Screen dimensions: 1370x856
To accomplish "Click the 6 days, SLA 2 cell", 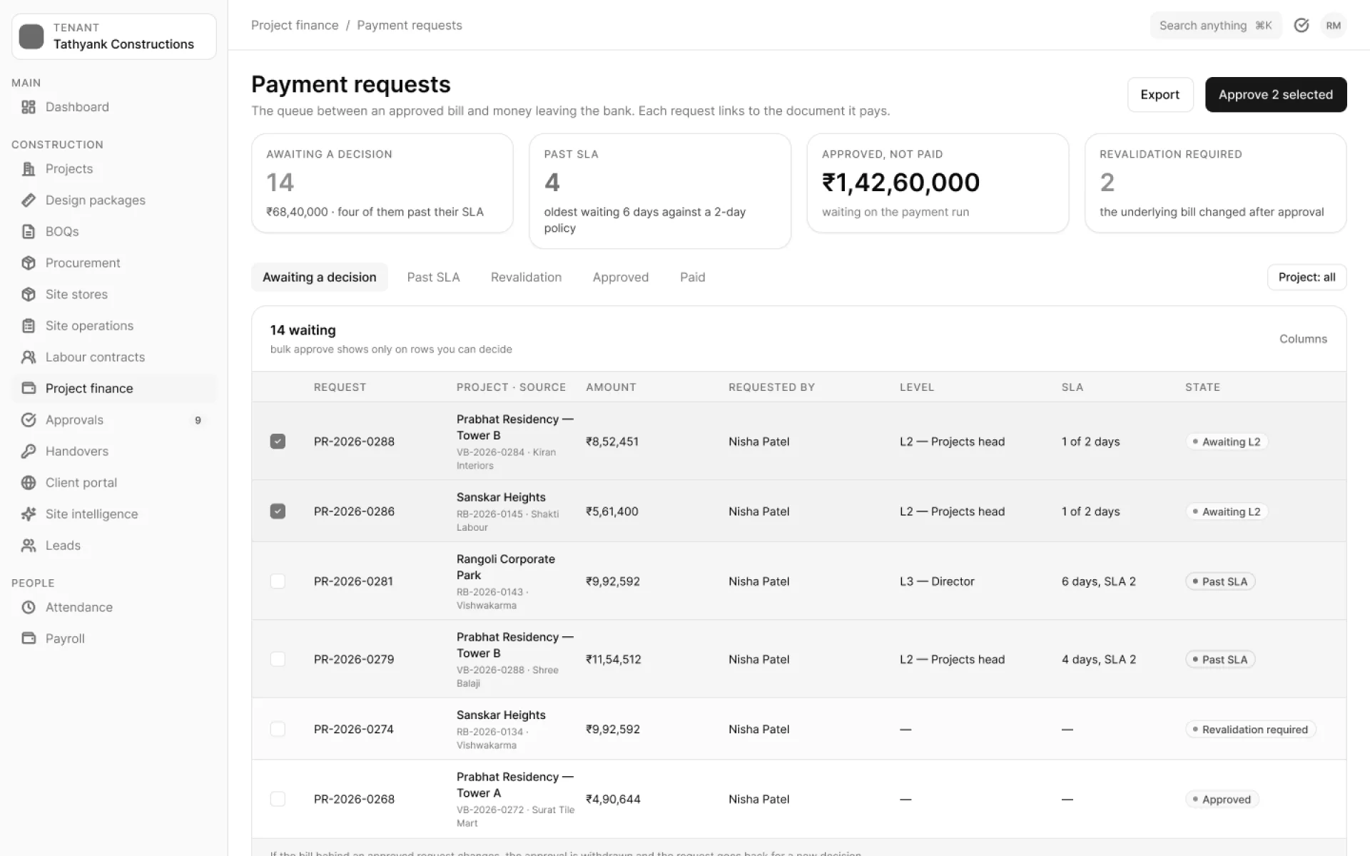I will tap(1098, 581).
